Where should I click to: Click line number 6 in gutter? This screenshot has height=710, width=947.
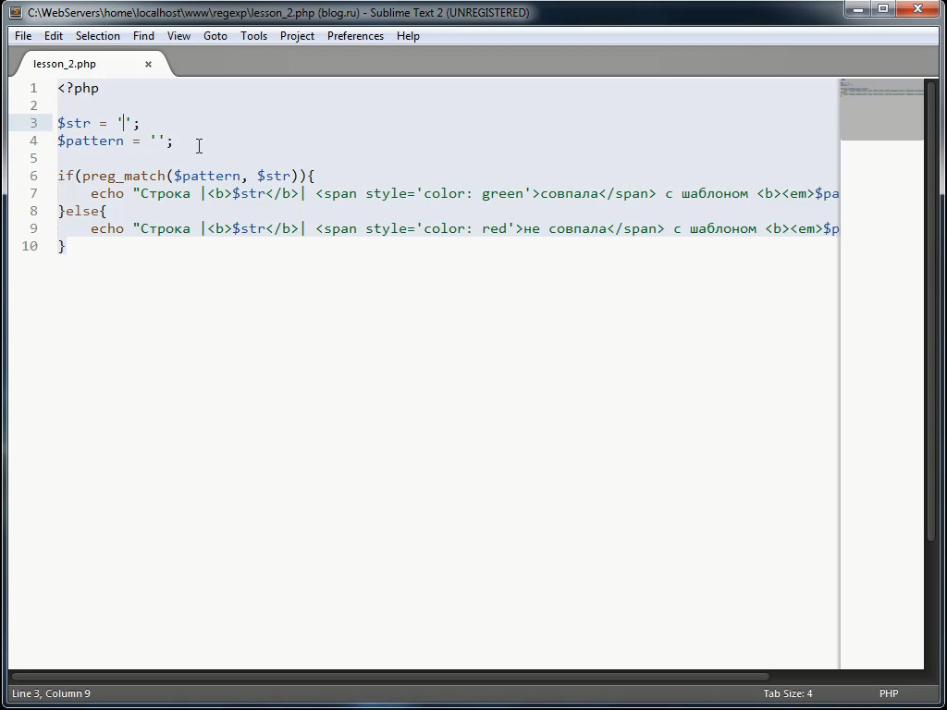click(x=34, y=176)
